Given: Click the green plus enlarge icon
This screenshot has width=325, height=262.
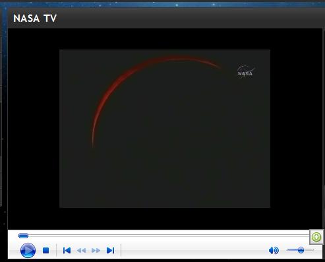Looking at the screenshot, I should 316,237.
